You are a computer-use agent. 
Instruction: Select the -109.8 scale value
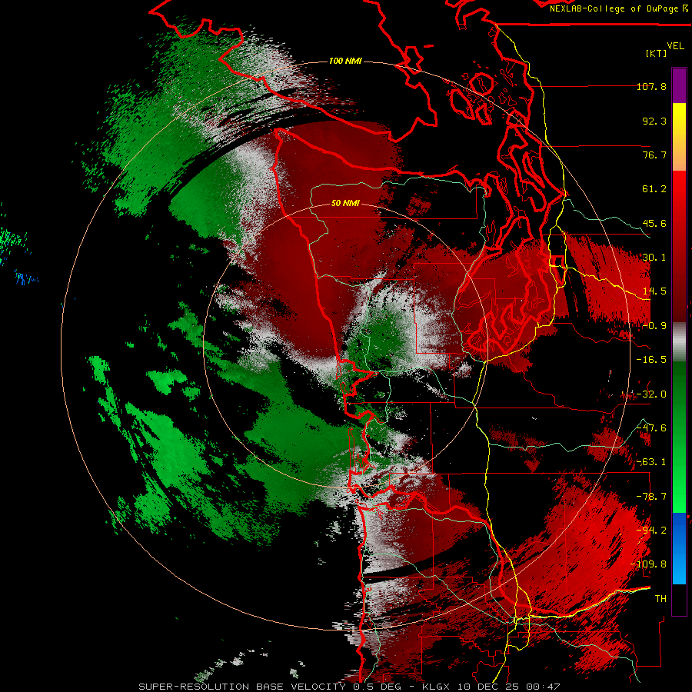pos(648,564)
